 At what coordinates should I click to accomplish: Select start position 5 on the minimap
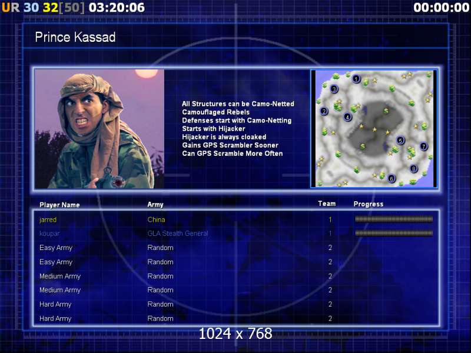tap(400, 141)
